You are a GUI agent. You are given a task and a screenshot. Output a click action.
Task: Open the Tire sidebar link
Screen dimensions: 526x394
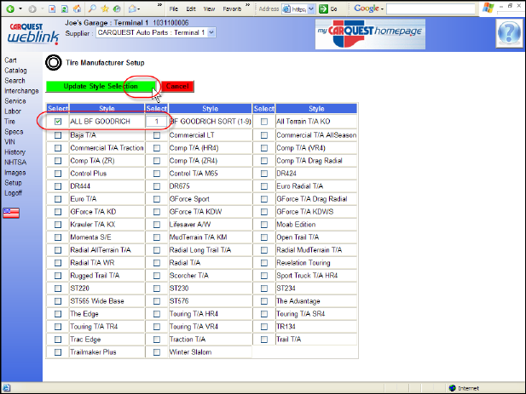tap(9, 122)
